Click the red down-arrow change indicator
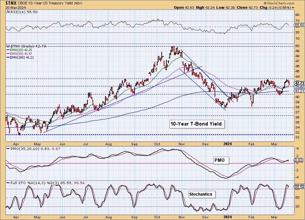This screenshot has width=305, height=220. pos(293,8)
